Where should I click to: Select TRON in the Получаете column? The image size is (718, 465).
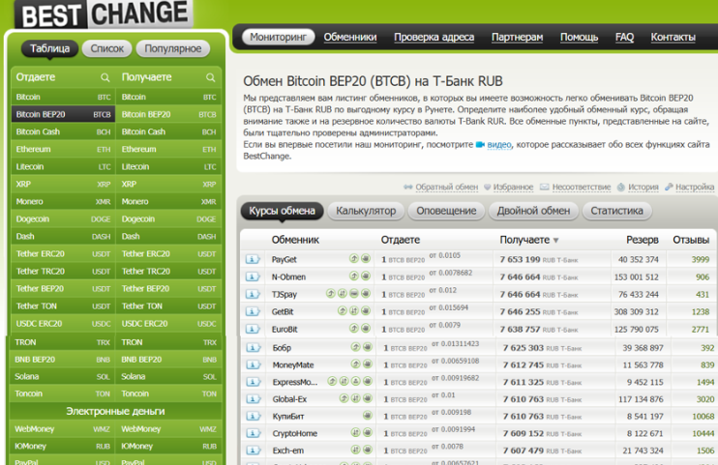(168, 342)
